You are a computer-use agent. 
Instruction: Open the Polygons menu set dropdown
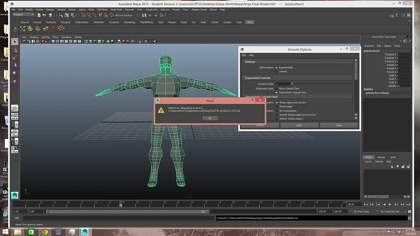(23, 15)
